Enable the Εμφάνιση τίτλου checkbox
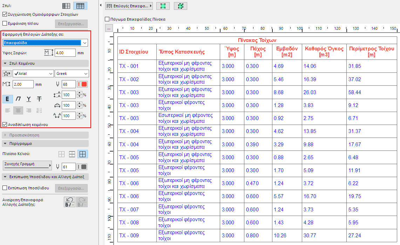The image size is (400, 245). tap(5, 23)
